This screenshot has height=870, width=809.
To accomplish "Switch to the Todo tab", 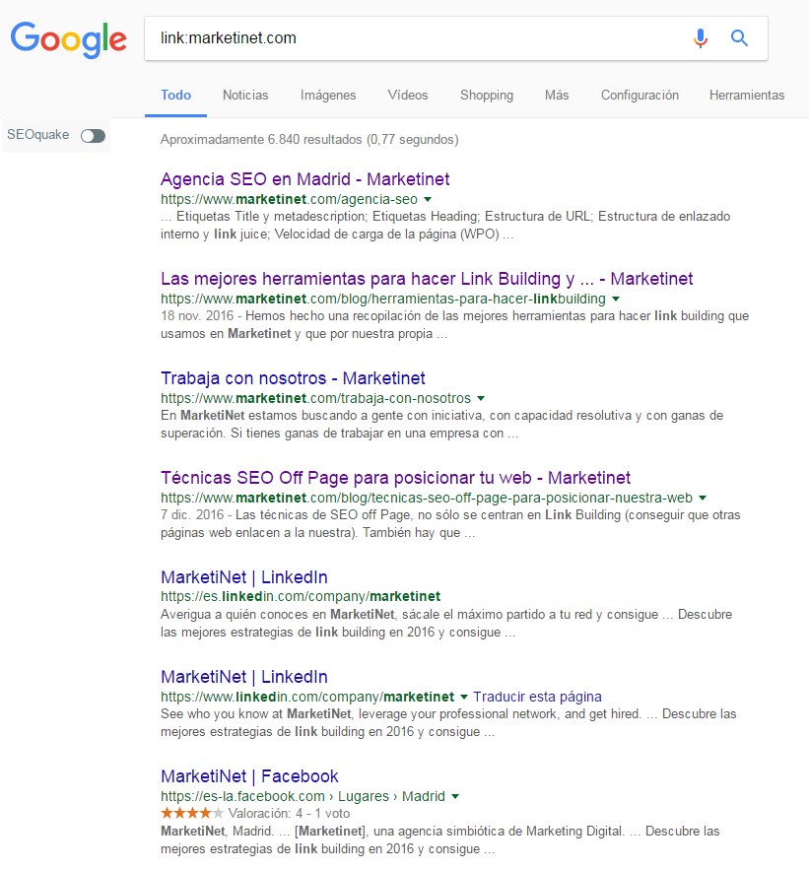I will [176, 95].
